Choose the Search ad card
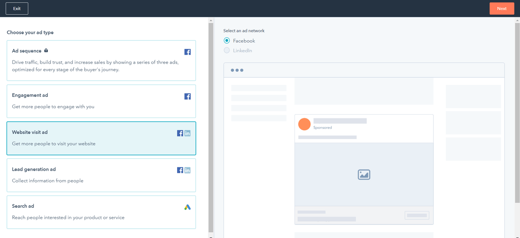Image resolution: width=520 pixels, height=238 pixels. [101, 212]
